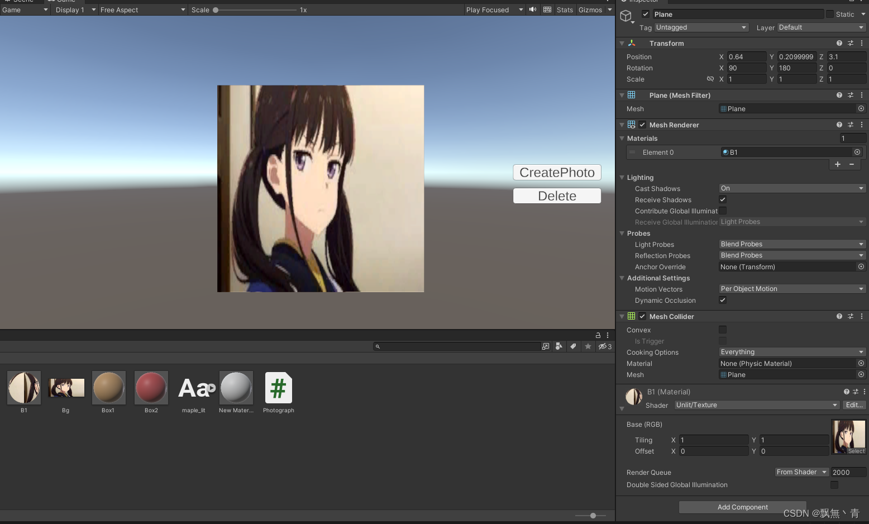Click search by type icon in Project
The image size is (869, 524).
(x=559, y=346)
